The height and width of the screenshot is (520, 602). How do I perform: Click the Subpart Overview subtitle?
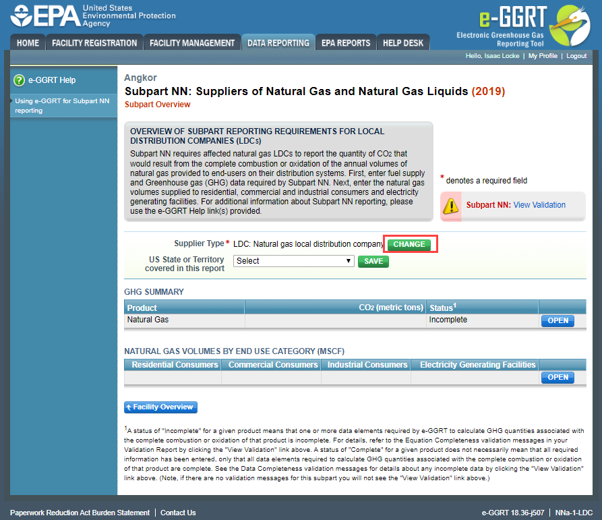tap(158, 105)
